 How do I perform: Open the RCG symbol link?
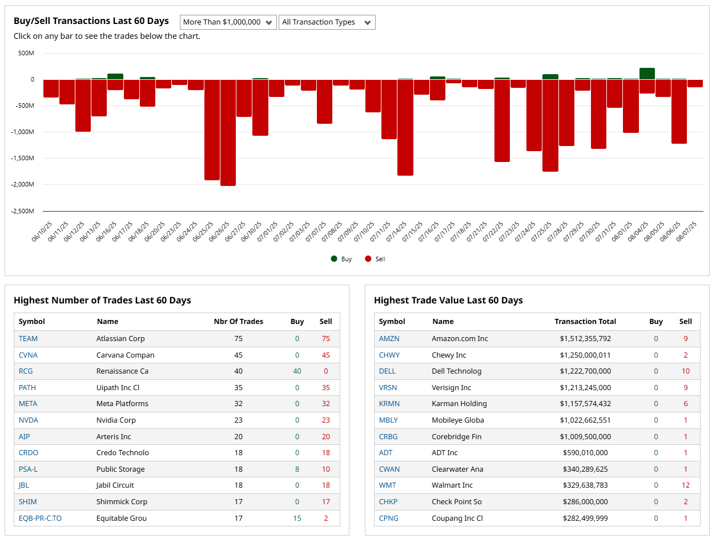point(26,371)
